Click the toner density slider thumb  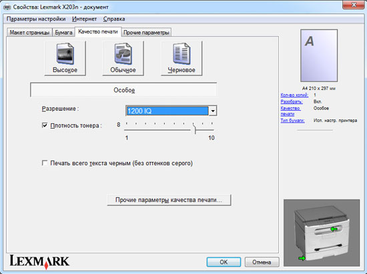tap(194, 129)
